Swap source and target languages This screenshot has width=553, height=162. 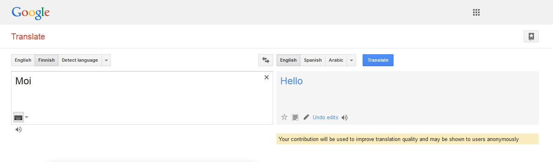266,60
